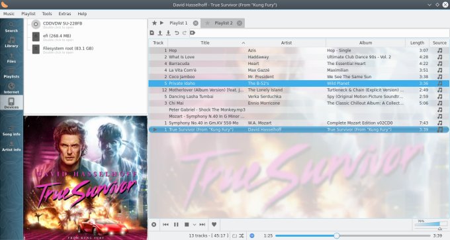Toggle the repeat mode icon in status bar

click(234, 235)
